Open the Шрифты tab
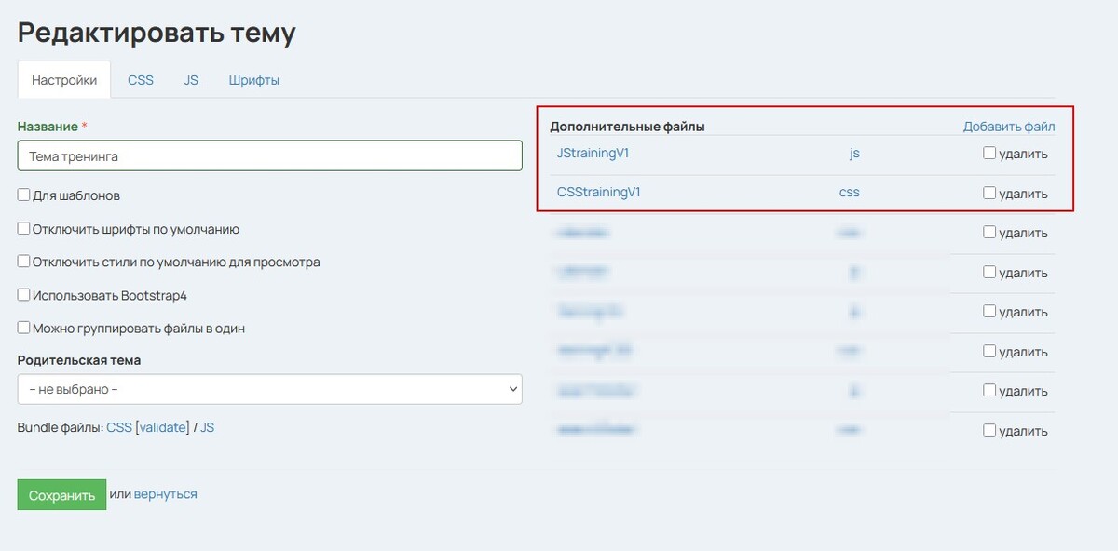 (x=254, y=80)
